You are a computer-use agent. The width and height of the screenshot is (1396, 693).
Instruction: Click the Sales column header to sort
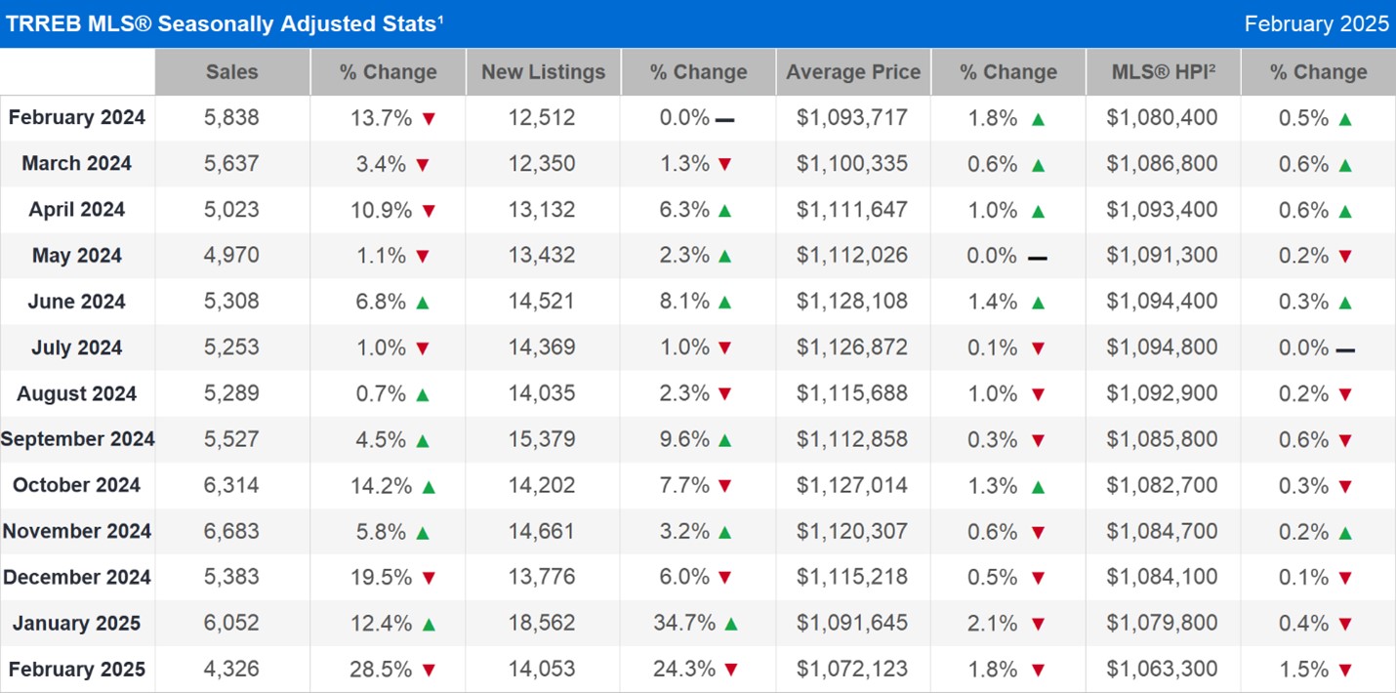tap(231, 71)
